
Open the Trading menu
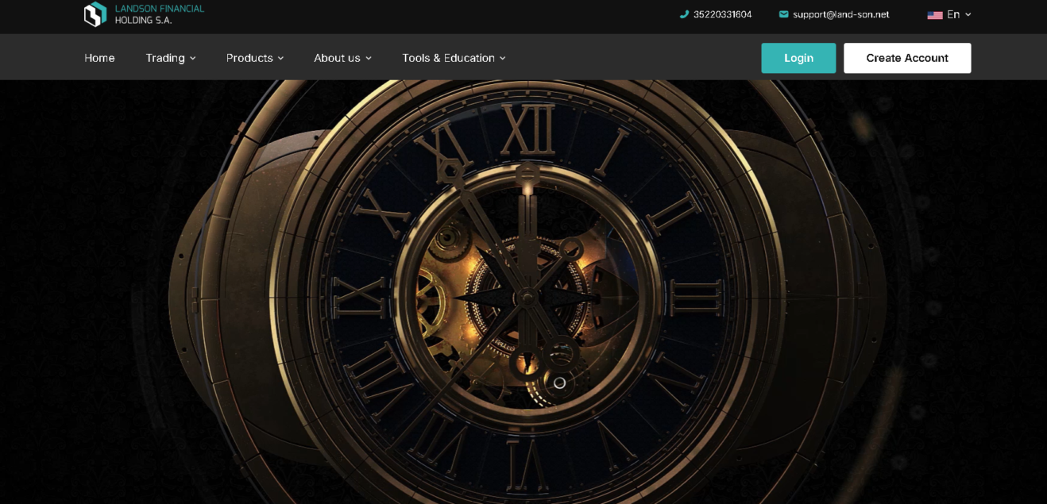[165, 58]
